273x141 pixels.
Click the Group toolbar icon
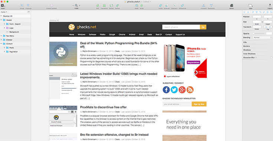coord(22,6)
